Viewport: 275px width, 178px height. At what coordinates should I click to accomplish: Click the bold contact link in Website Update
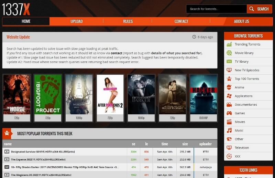(x=117, y=53)
